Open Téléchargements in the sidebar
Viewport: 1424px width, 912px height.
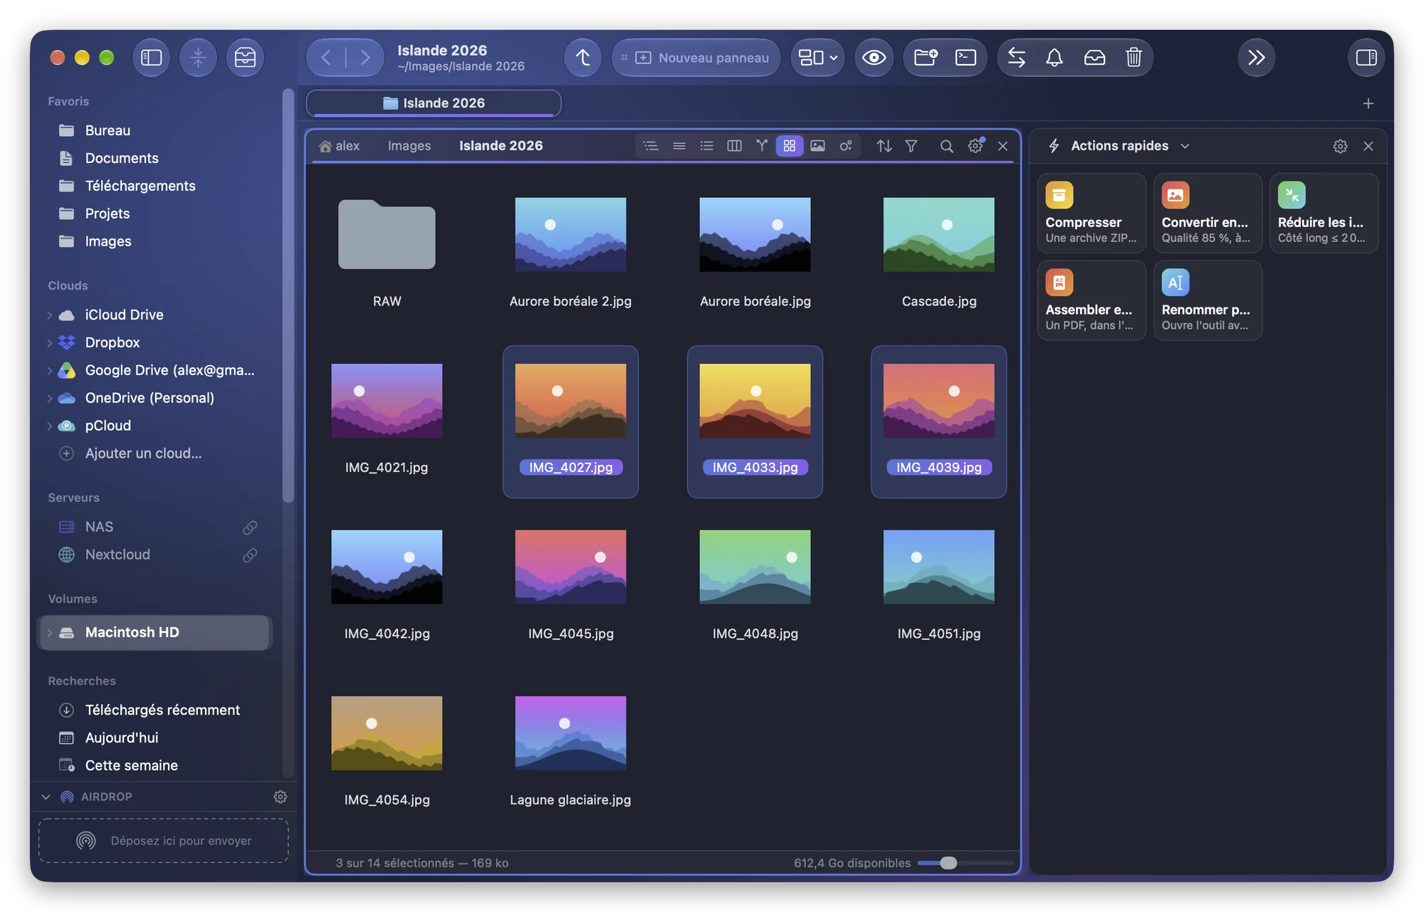140,186
